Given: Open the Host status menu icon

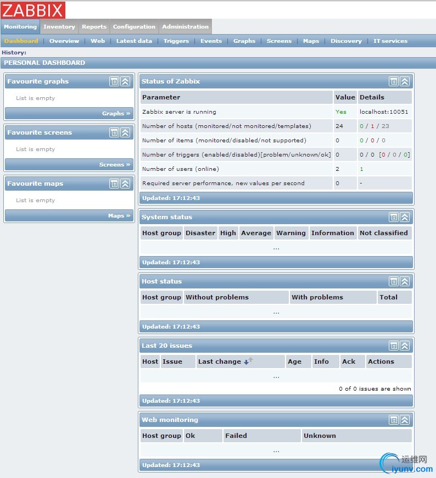Looking at the screenshot, I should 394,281.
